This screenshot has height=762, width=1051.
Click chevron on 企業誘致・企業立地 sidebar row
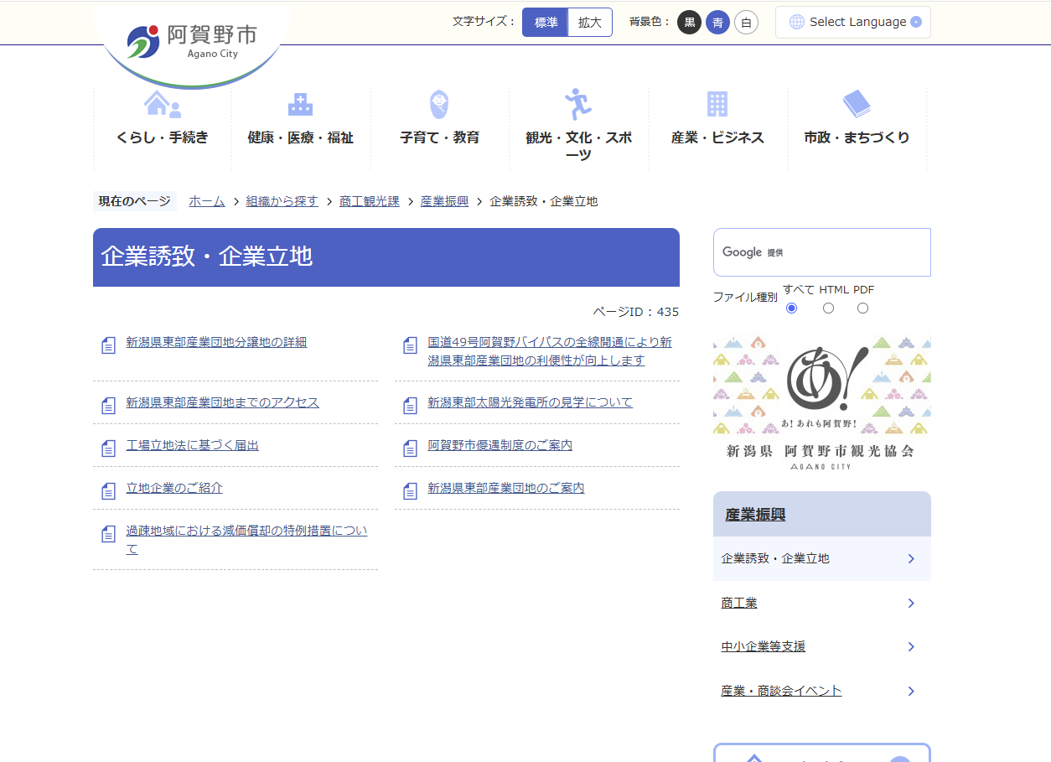pos(911,559)
